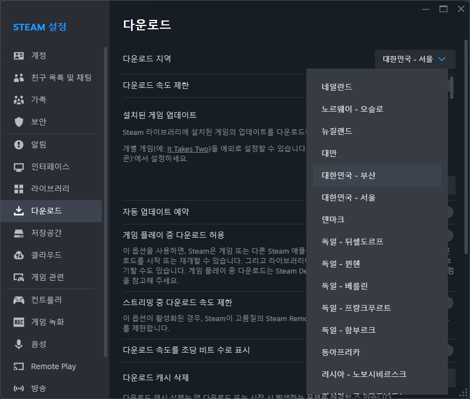Click the 저장공간 drive icon
This screenshot has width=470, height=399.
pos(19,233)
